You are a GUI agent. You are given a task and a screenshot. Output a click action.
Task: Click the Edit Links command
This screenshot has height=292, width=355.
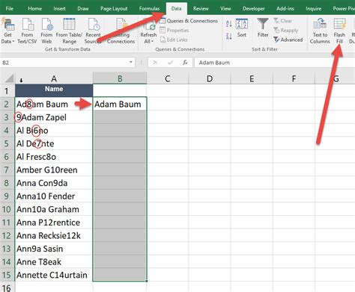click(x=174, y=40)
